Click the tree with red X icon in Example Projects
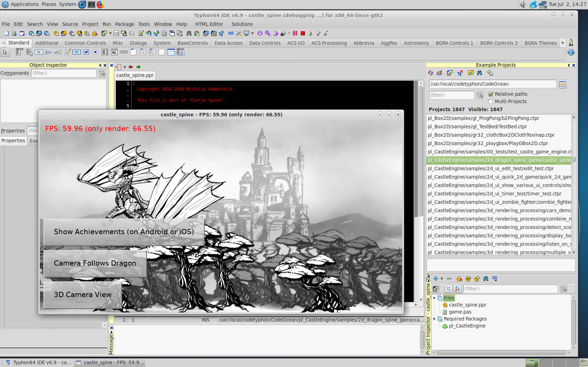This screenshot has height=367, width=588. (460, 73)
